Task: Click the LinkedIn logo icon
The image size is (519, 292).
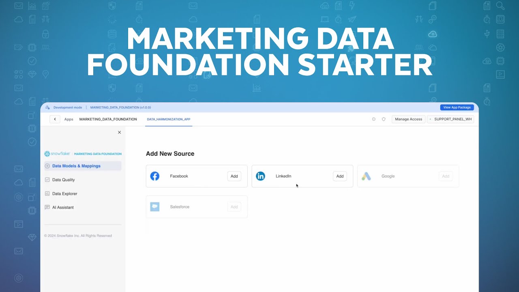Action: (x=260, y=176)
